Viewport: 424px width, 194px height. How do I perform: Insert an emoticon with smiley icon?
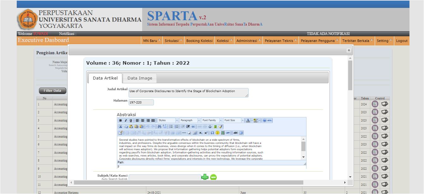click(x=217, y=133)
